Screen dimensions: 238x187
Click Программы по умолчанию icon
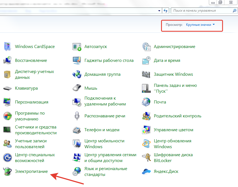(7, 116)
